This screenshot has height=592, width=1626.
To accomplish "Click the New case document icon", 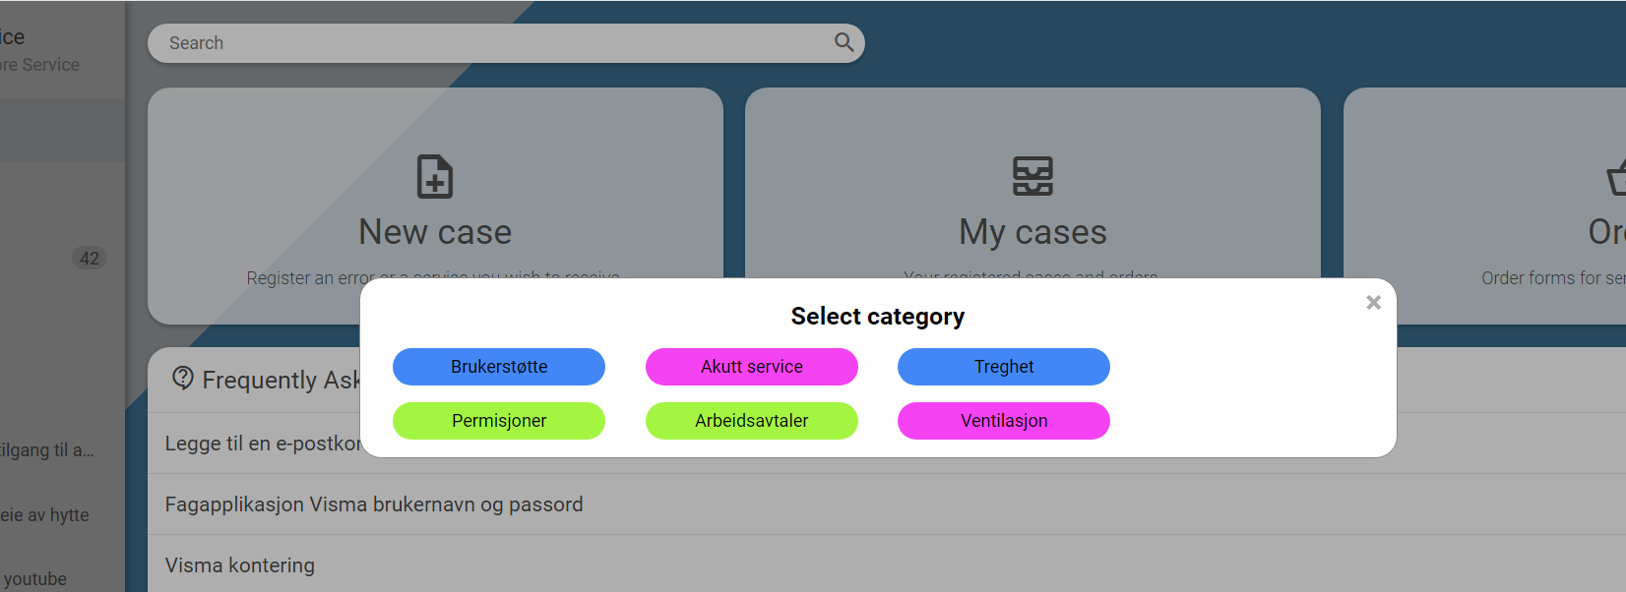I will click(x=435, y=177).
